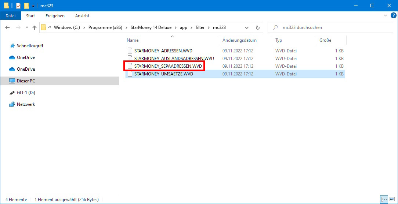This screenshot has height=204, width=398.
Task: Select file STARMONEY_AUSLANDSADRESSEN.WVD
Action: pos(174,59)
